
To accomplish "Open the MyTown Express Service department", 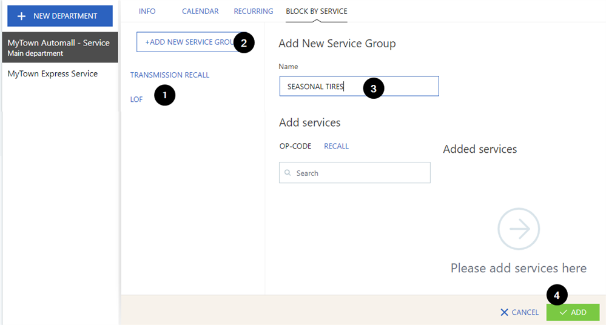I will [x=53, y=74].
